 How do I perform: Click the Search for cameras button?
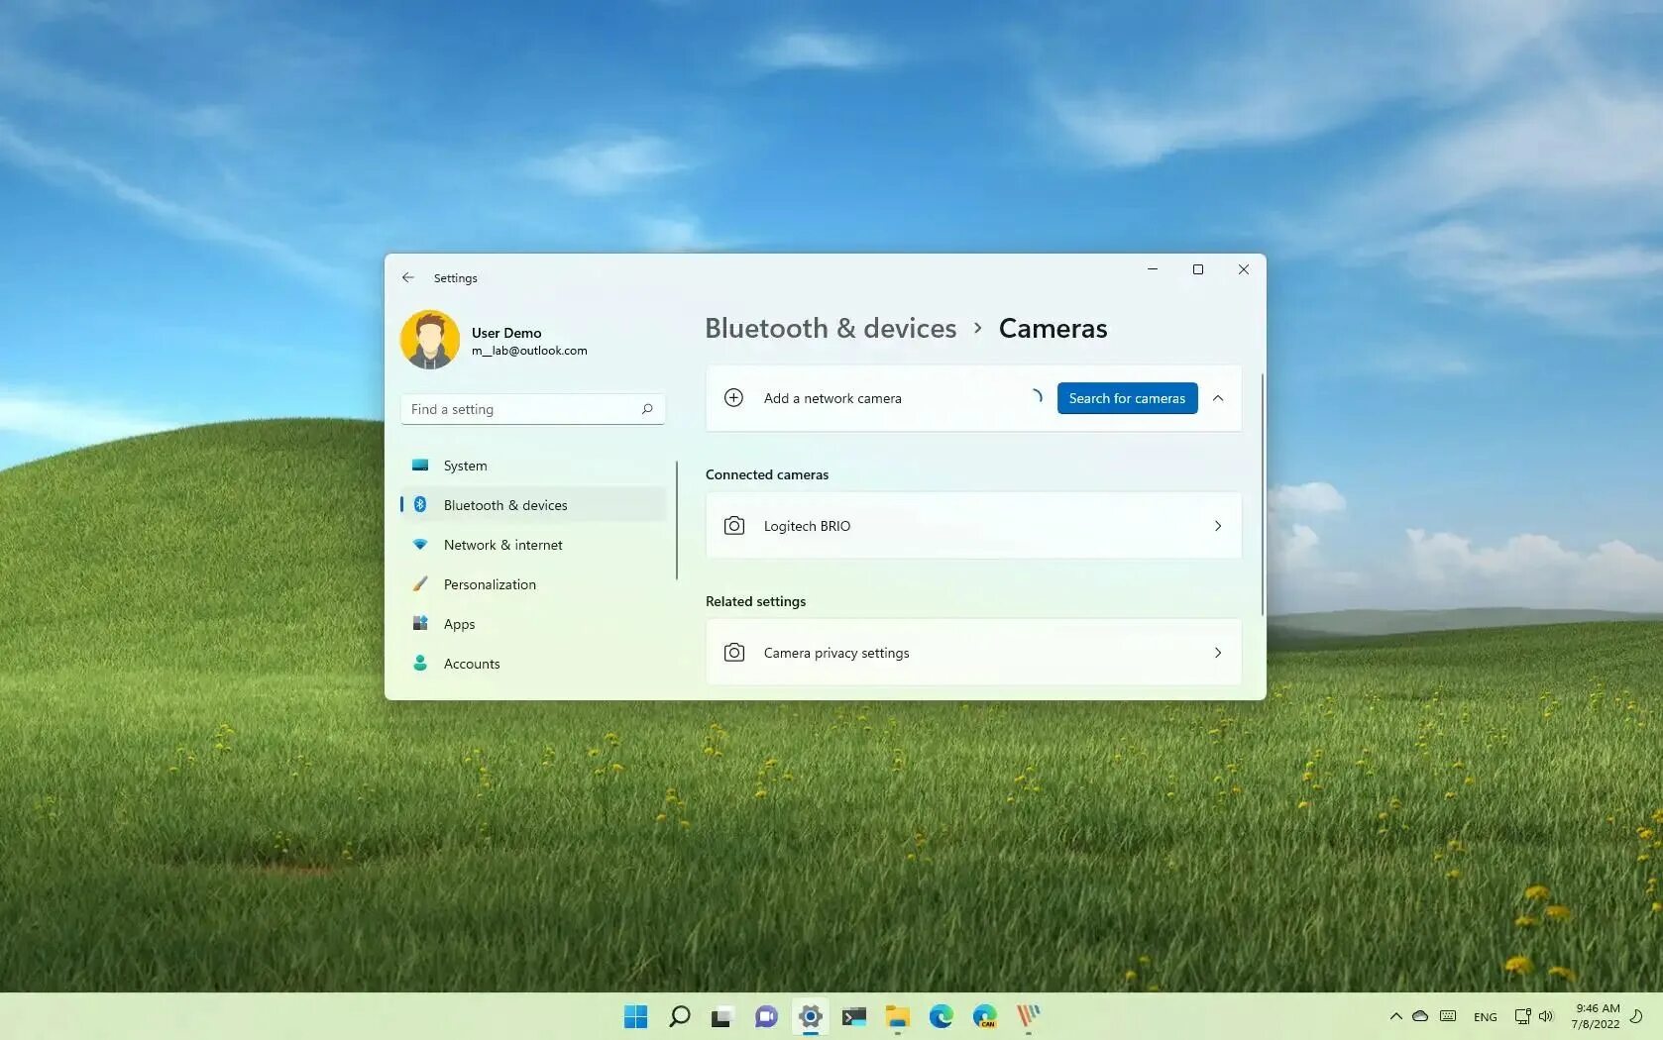(x=1127, y=398)
